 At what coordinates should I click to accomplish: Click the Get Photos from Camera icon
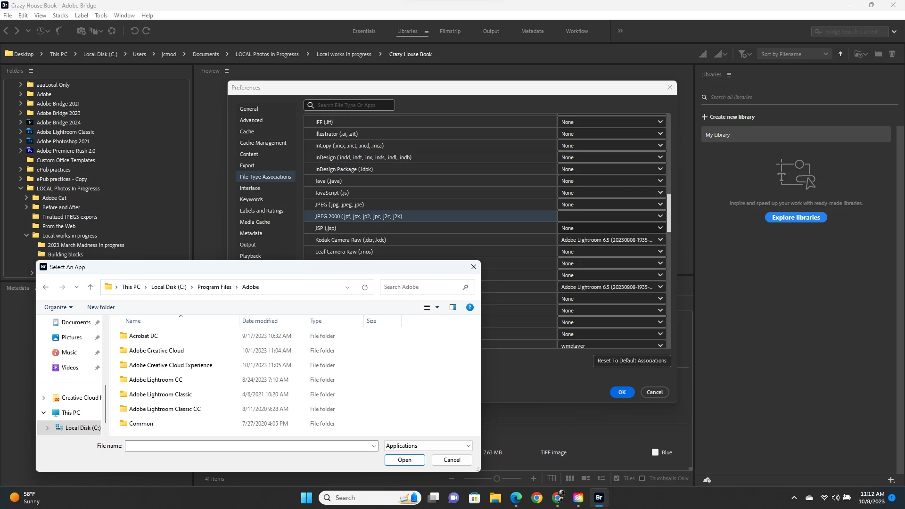point(81,31)
